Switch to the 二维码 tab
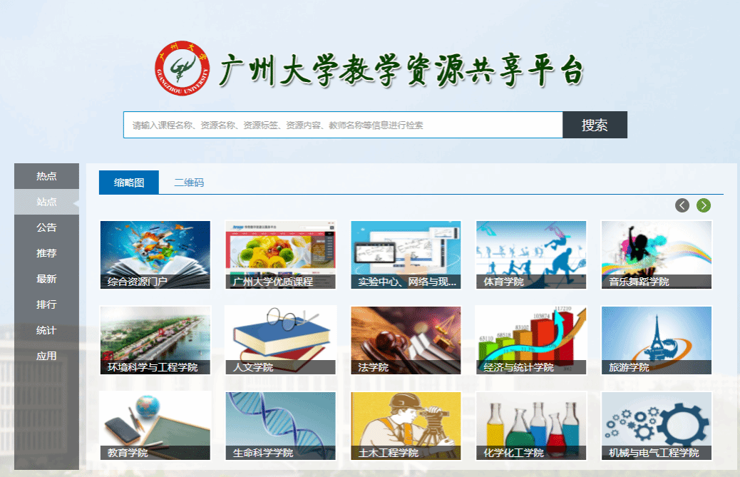The image size is (740, 477). [x=189, y=183]
